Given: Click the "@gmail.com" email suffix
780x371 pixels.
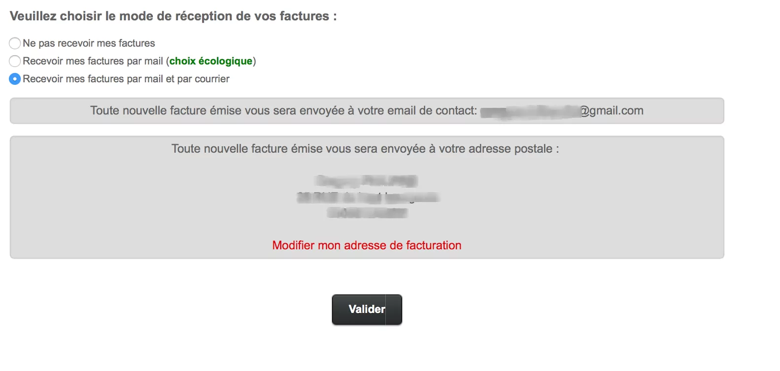Looking at the screenshot, I should tap(611, 111).
